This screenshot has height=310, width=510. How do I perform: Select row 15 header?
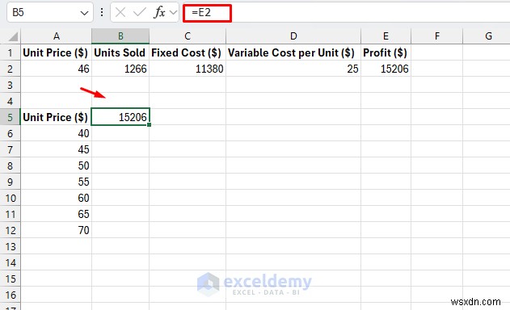click(x=10, y=279)
